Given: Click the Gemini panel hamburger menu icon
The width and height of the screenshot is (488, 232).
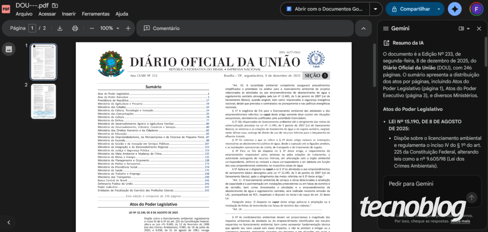Looking at the screenshot, I should 386,29.
